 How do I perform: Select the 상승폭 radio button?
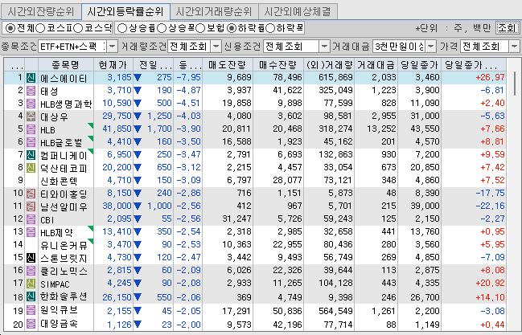pyautogui.click(x=162, y=28)
